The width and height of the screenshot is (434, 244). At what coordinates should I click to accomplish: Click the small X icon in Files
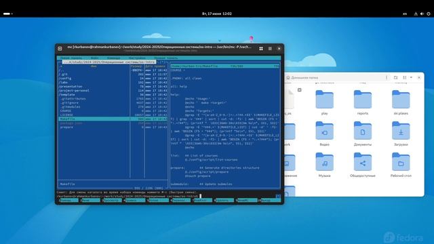click(x=299, y=90)
